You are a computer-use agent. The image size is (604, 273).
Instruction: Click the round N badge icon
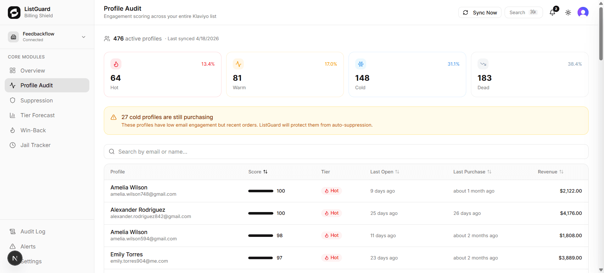click(14, 258)
